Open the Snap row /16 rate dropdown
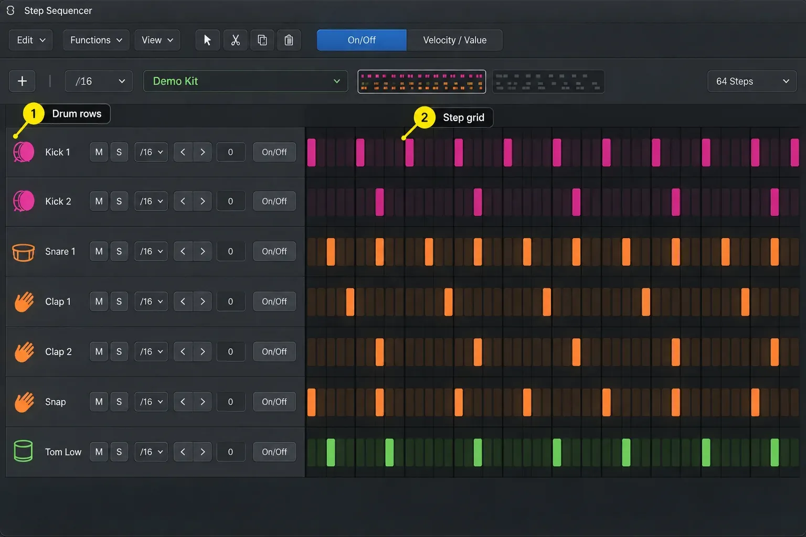The height and width of the screenshot is (537, 806). click(151, 402)
